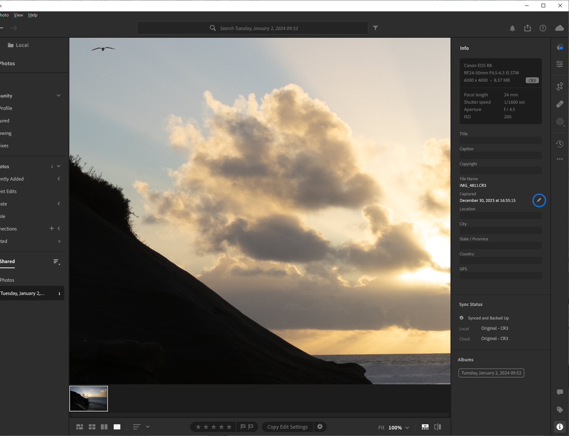Image resolution: width=569 pixels, height=436 pixels.
Task: Click the Copyright input field
Action: 500,170
